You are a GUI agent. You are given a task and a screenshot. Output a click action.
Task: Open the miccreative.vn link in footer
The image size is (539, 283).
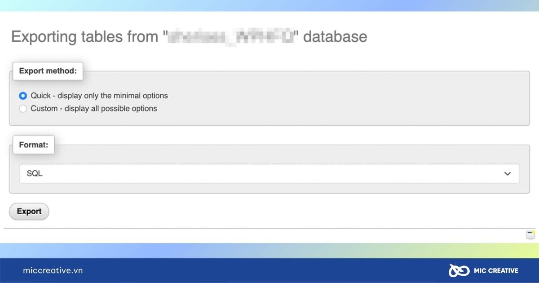point(53,270)
